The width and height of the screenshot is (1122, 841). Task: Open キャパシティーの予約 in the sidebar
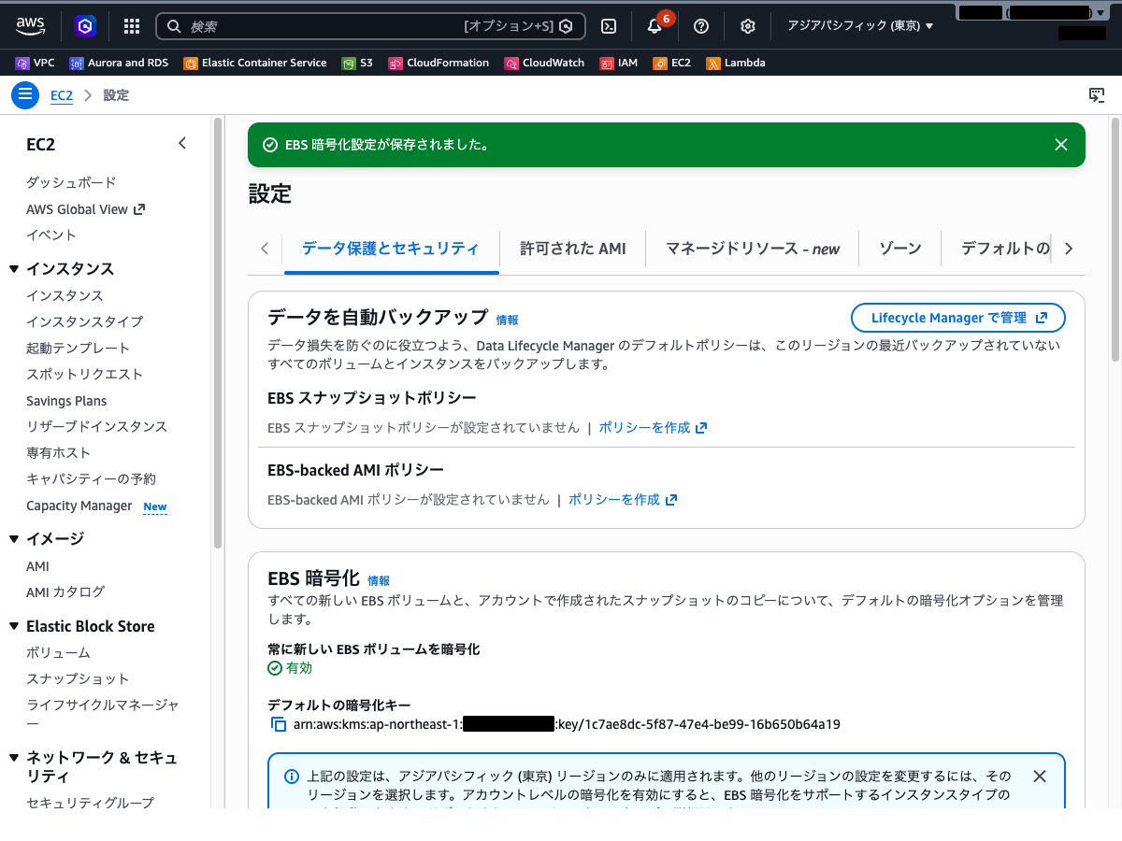[91, 478]
